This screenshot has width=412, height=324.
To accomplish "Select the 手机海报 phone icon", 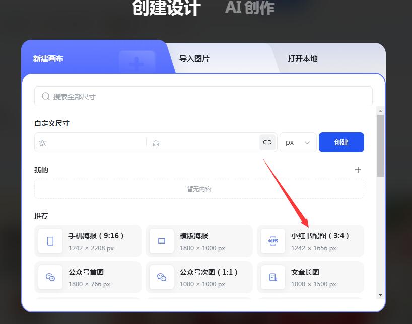I will (50, 241).
